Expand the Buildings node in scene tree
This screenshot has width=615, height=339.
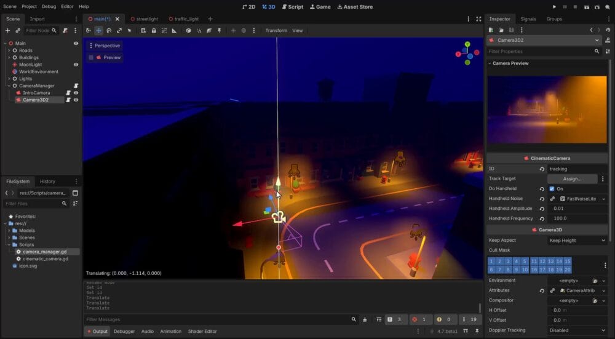(9, 58)
